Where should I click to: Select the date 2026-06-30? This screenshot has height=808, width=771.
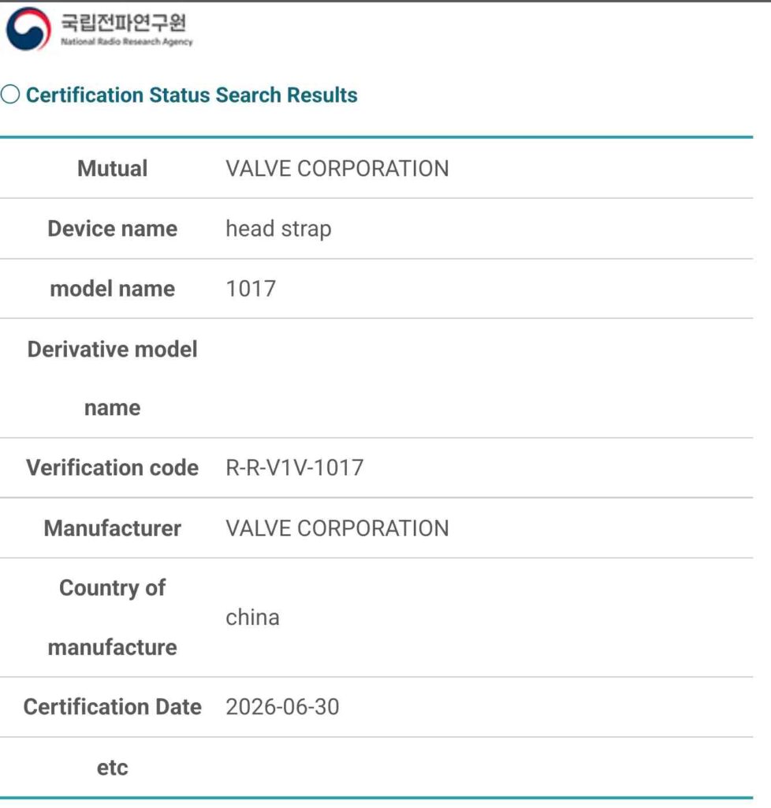pos(282,707)
